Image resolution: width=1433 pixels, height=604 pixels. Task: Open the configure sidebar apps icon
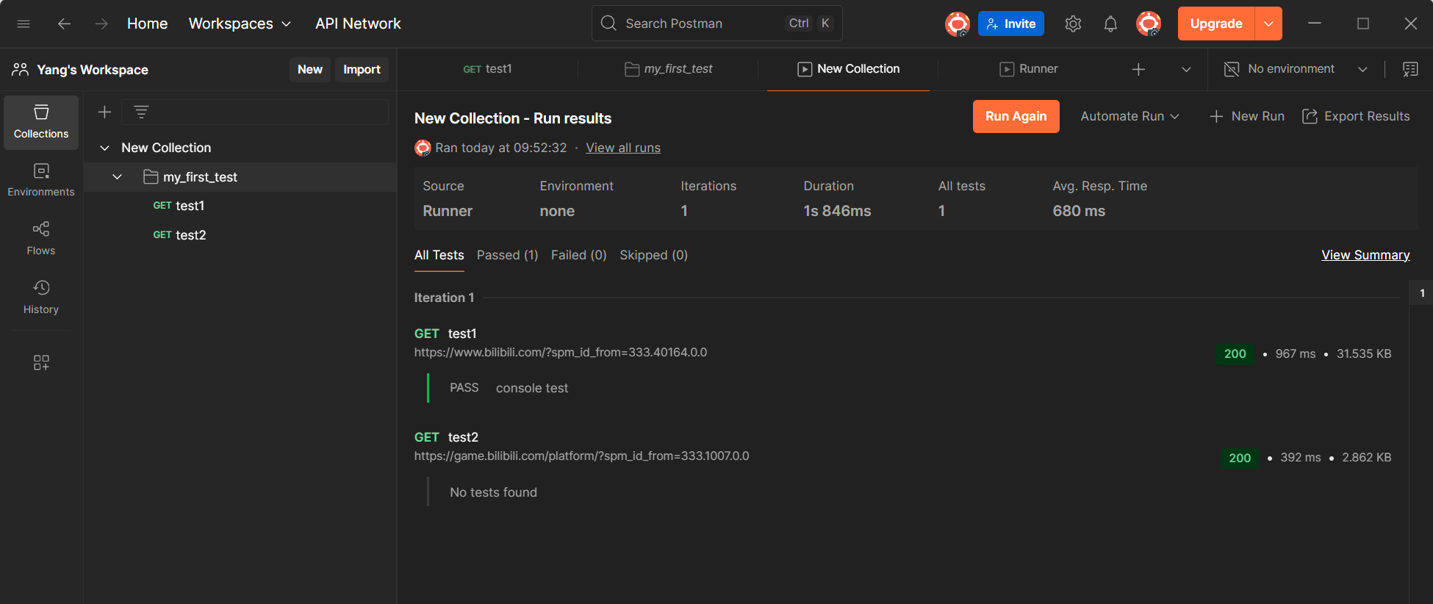41,362
